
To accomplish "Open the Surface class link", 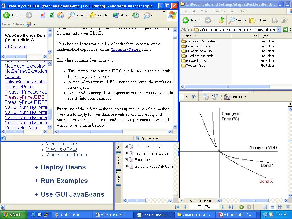I will (x=13, y=76).
